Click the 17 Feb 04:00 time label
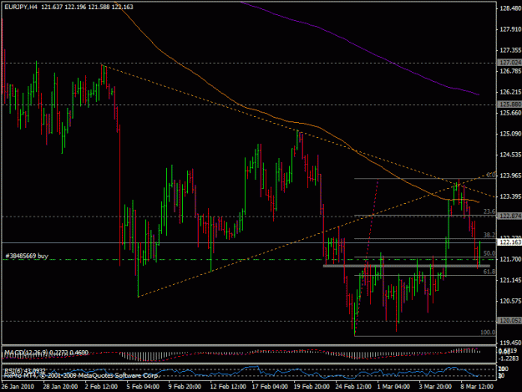Viewport: 522px width, 392px height. point(270,386)
